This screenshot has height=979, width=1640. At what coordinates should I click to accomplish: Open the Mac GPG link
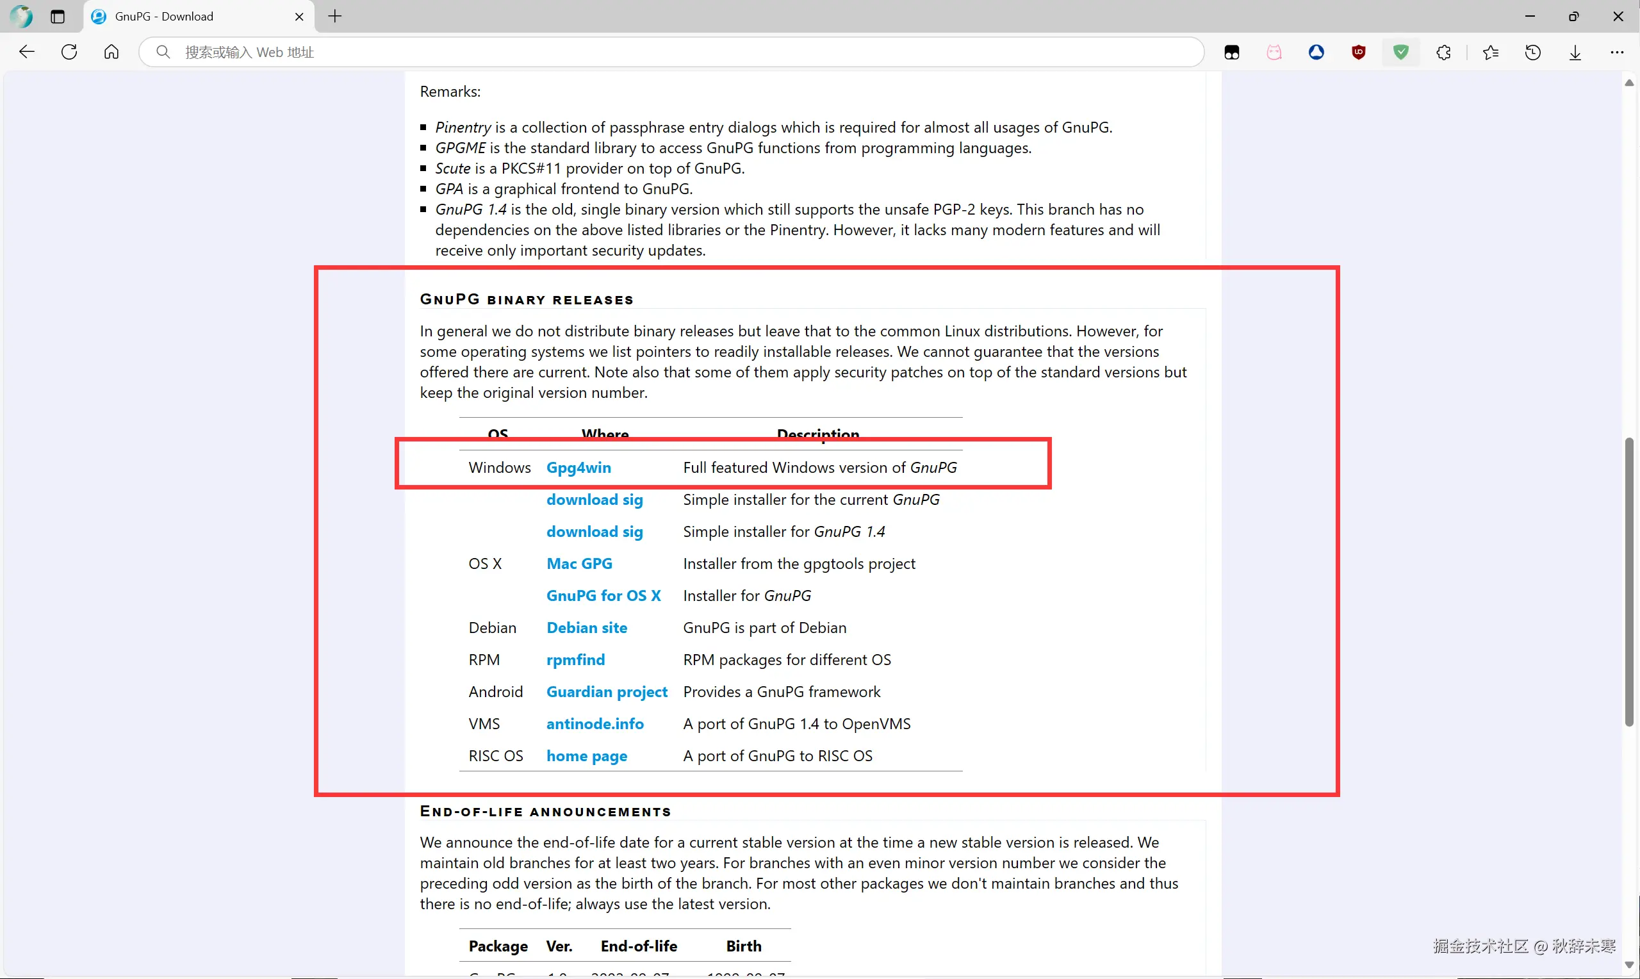pyautogui.click(x=579, y=563)
